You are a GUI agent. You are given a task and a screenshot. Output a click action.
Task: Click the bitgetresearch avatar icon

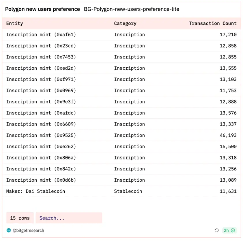tap(9, 230)
